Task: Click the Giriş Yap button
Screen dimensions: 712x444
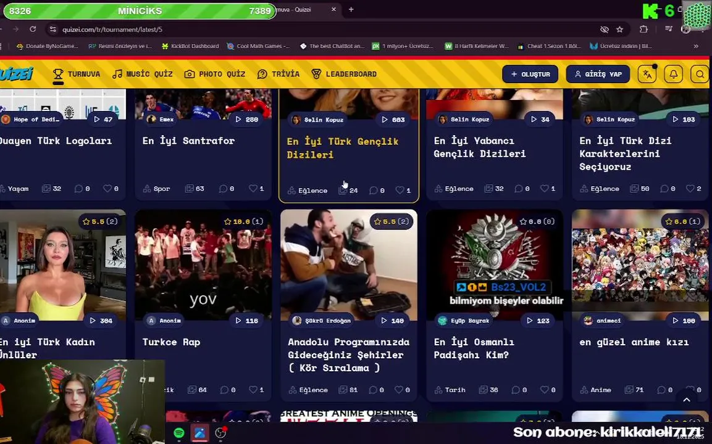Action: tap(598, 74)
